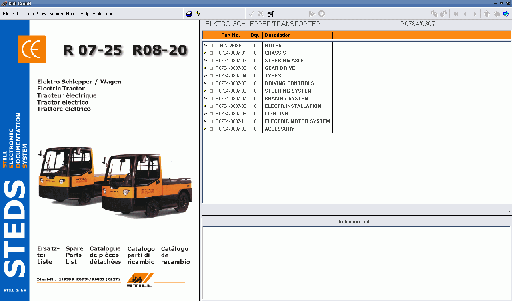
Task: Click the grey X cancel icon
Action: click(x=260, y=14)
